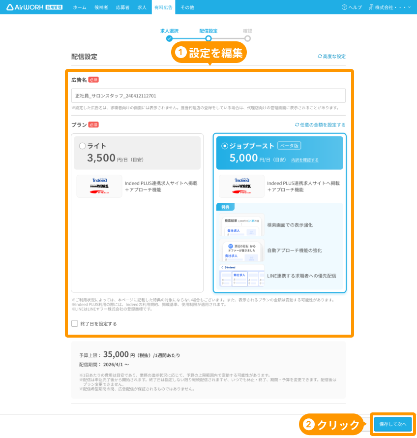Click the completed 求人選択 step checkmark

coord(169,38)
